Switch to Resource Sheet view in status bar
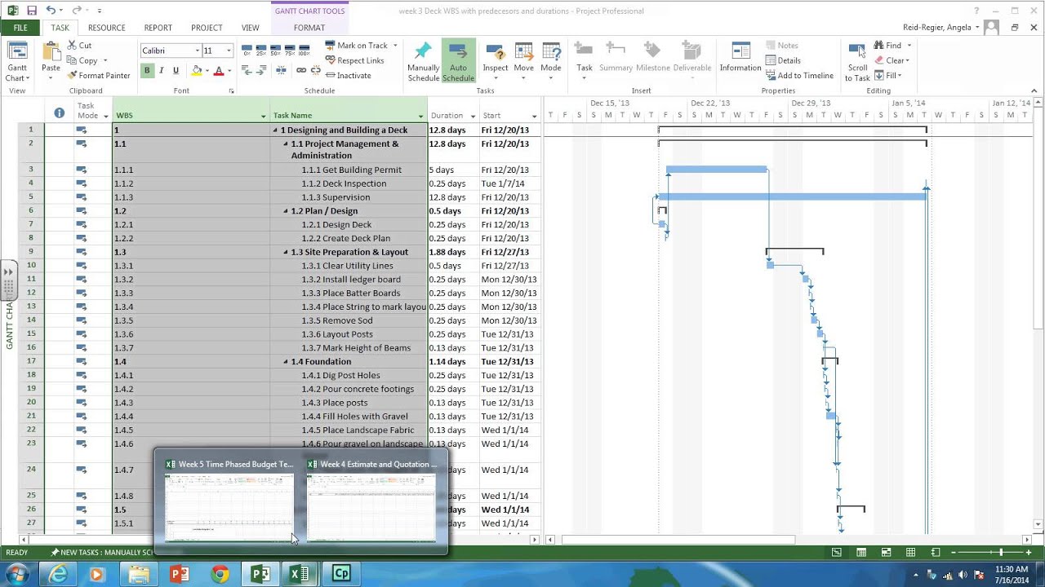This screenshot has height=587, width=1045. point(910,553)
